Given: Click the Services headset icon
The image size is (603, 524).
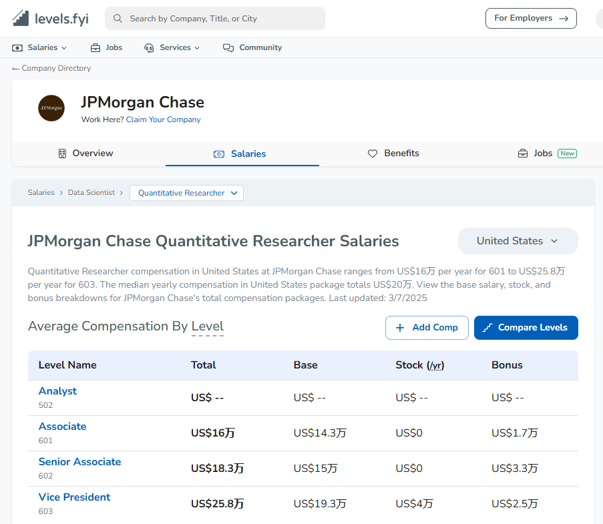Looking at the screenshot, I should click(149, 47).
